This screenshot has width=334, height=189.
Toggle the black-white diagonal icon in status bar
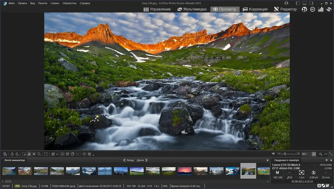[x=323, y=186]
